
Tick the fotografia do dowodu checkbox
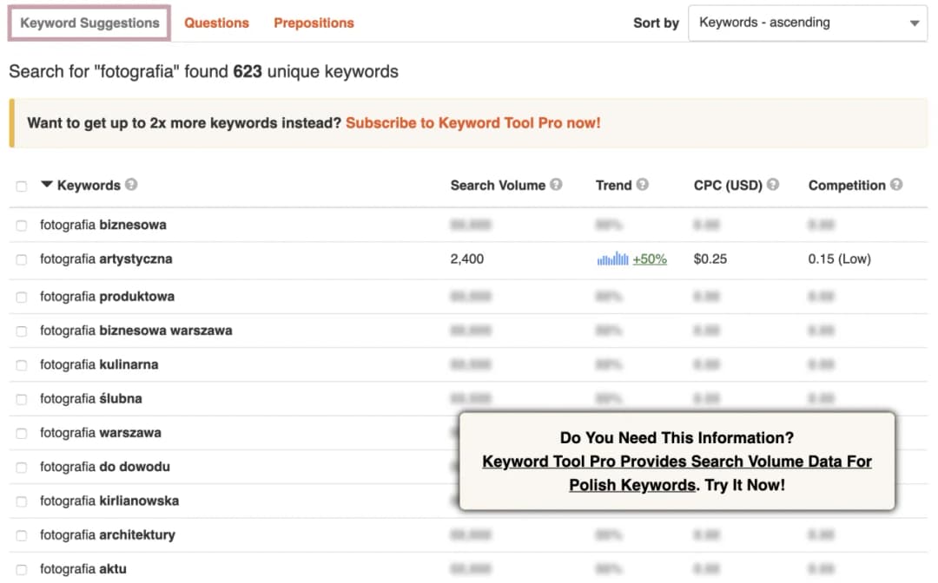point(22,468)
